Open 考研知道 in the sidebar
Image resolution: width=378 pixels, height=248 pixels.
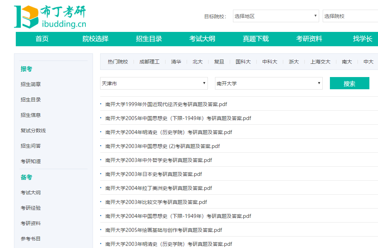(x=31, y=161)
